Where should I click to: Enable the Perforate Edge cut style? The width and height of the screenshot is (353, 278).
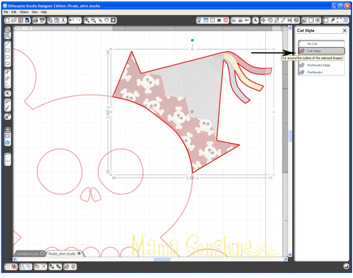coord(320,65)
